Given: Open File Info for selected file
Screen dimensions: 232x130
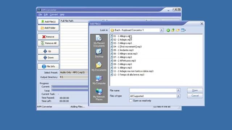Looking at the screenshot, I should [48, 66].
